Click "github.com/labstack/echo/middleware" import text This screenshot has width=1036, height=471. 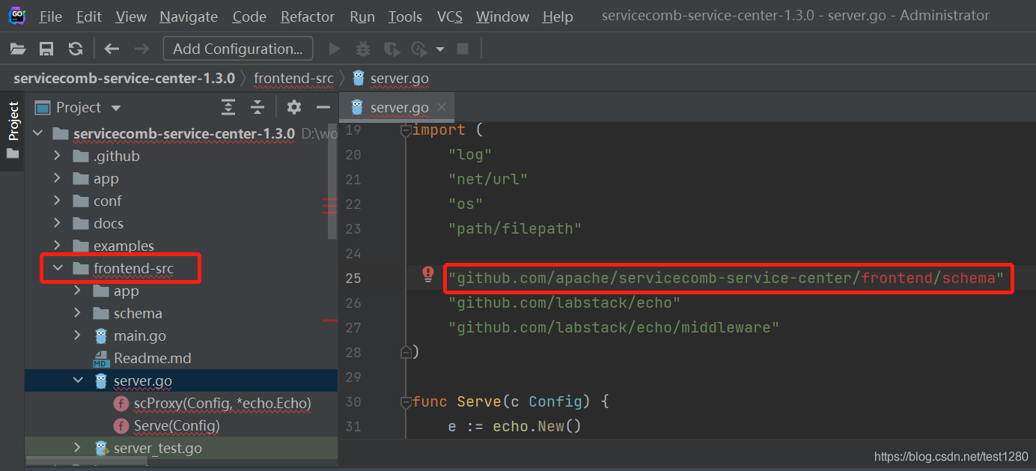(x=614, y=327)
